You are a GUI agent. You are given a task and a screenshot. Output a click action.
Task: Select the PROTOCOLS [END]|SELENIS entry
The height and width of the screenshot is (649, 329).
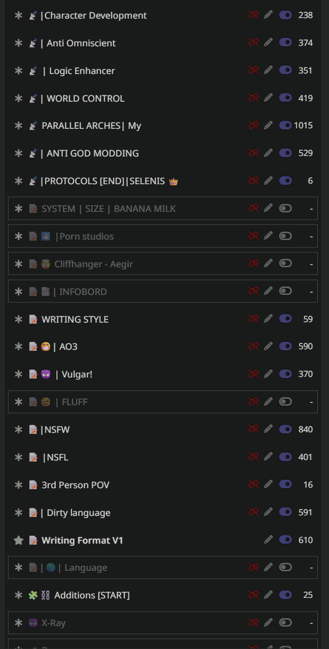(104, 181)
